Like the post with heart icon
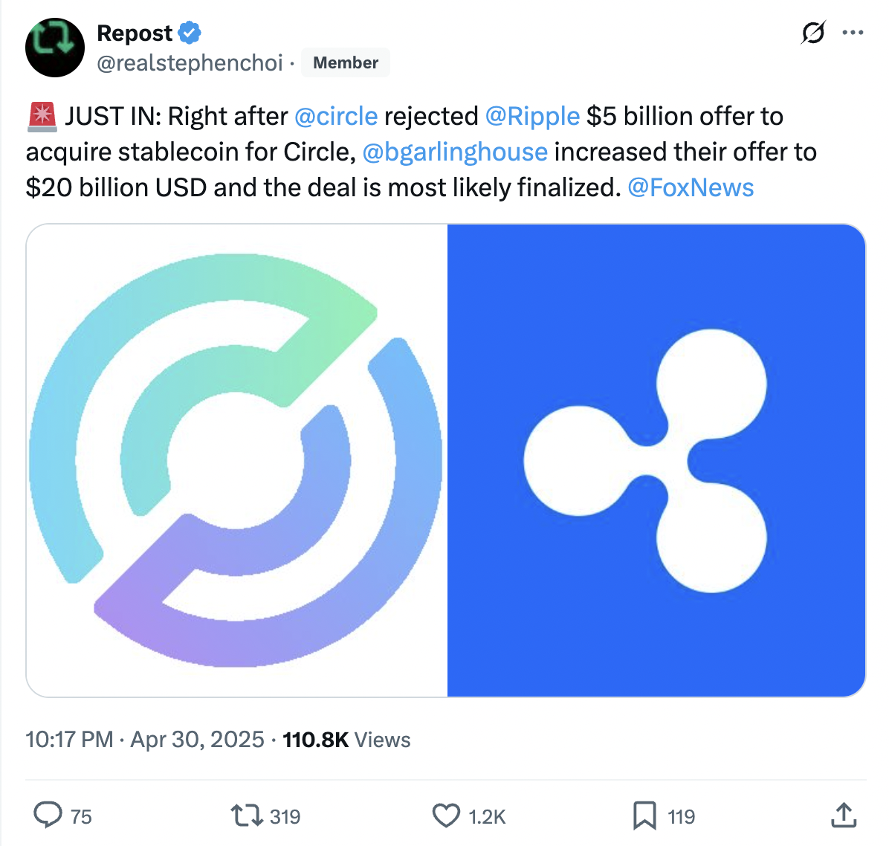This screenshot has height=846, width=889. [446, 816]
